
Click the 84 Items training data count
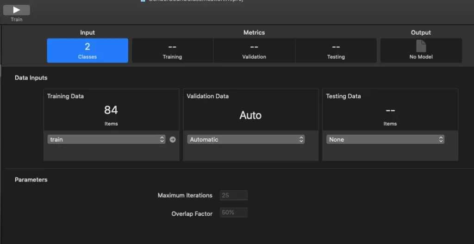tap(111, 115)
